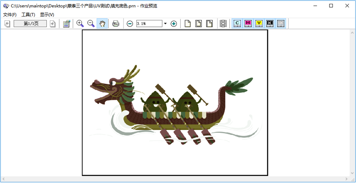The height and width of the screenshot is (183, 356).
Task: Click the second page view icon
Action: click(x=199, y=24)
